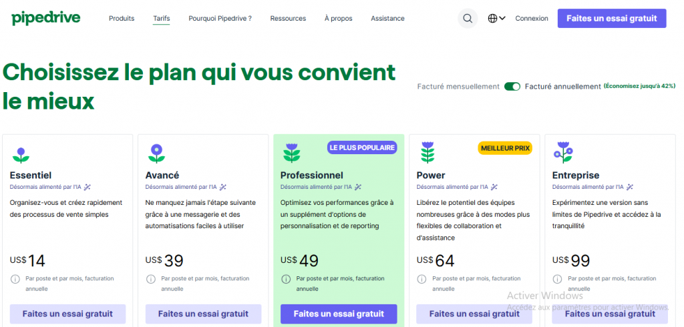Click the US$ 49 price

coord(300,261)
